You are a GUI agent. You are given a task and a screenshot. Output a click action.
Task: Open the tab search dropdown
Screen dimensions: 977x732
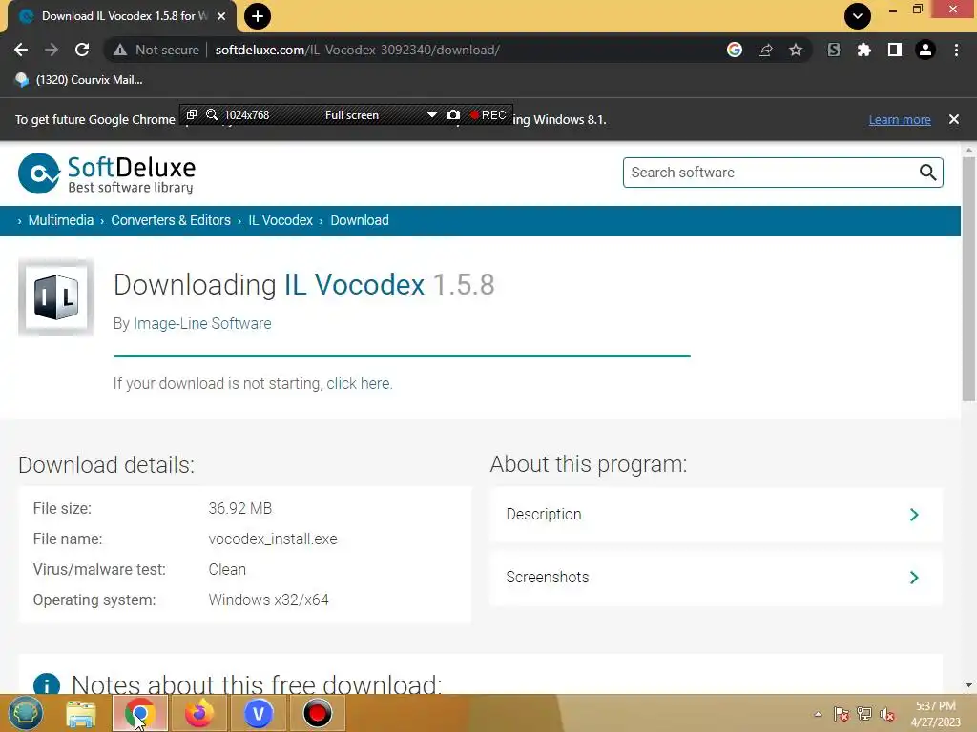point(858,16)
